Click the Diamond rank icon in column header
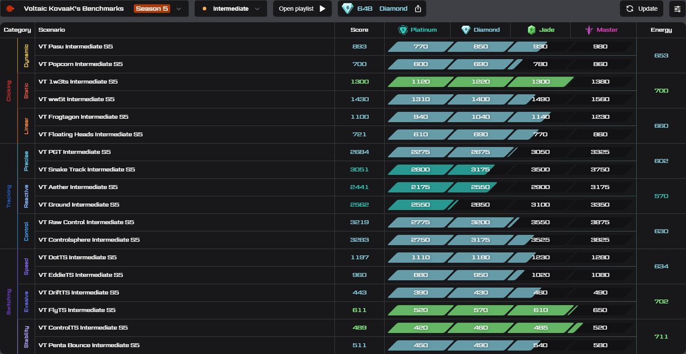Viewport: 686px width, 354px height. click(x=466, y=30)
